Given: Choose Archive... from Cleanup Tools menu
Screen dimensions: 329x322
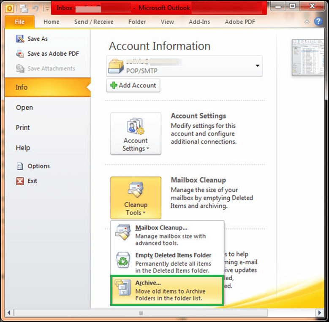Looking at the screenshot, I should (x=167, y=290).
